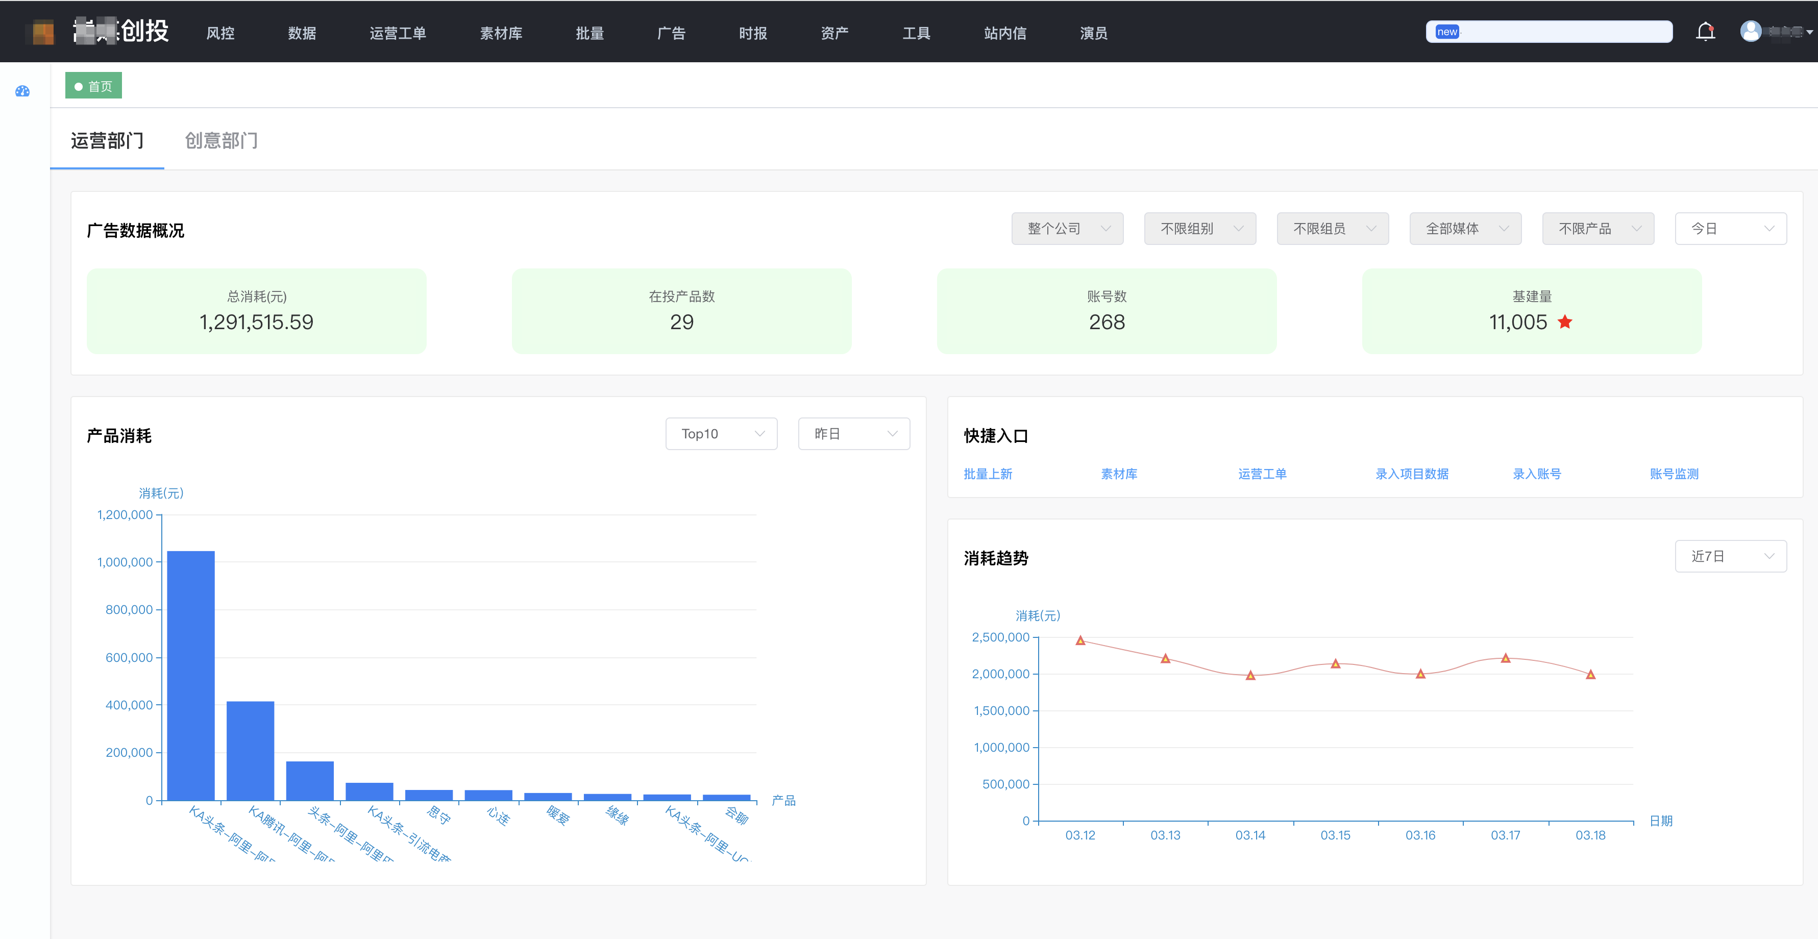This screenshot has width=1818, height=939.
Task: Expand the 今日 date dropdown
Action: click(x=1731, y=229)
